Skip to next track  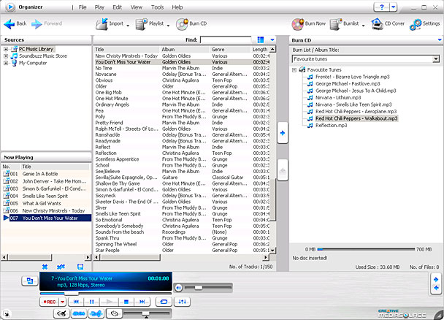click(142, 302)
